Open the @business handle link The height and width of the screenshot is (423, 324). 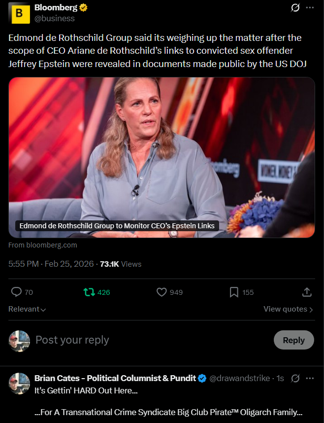coord(55,18)
